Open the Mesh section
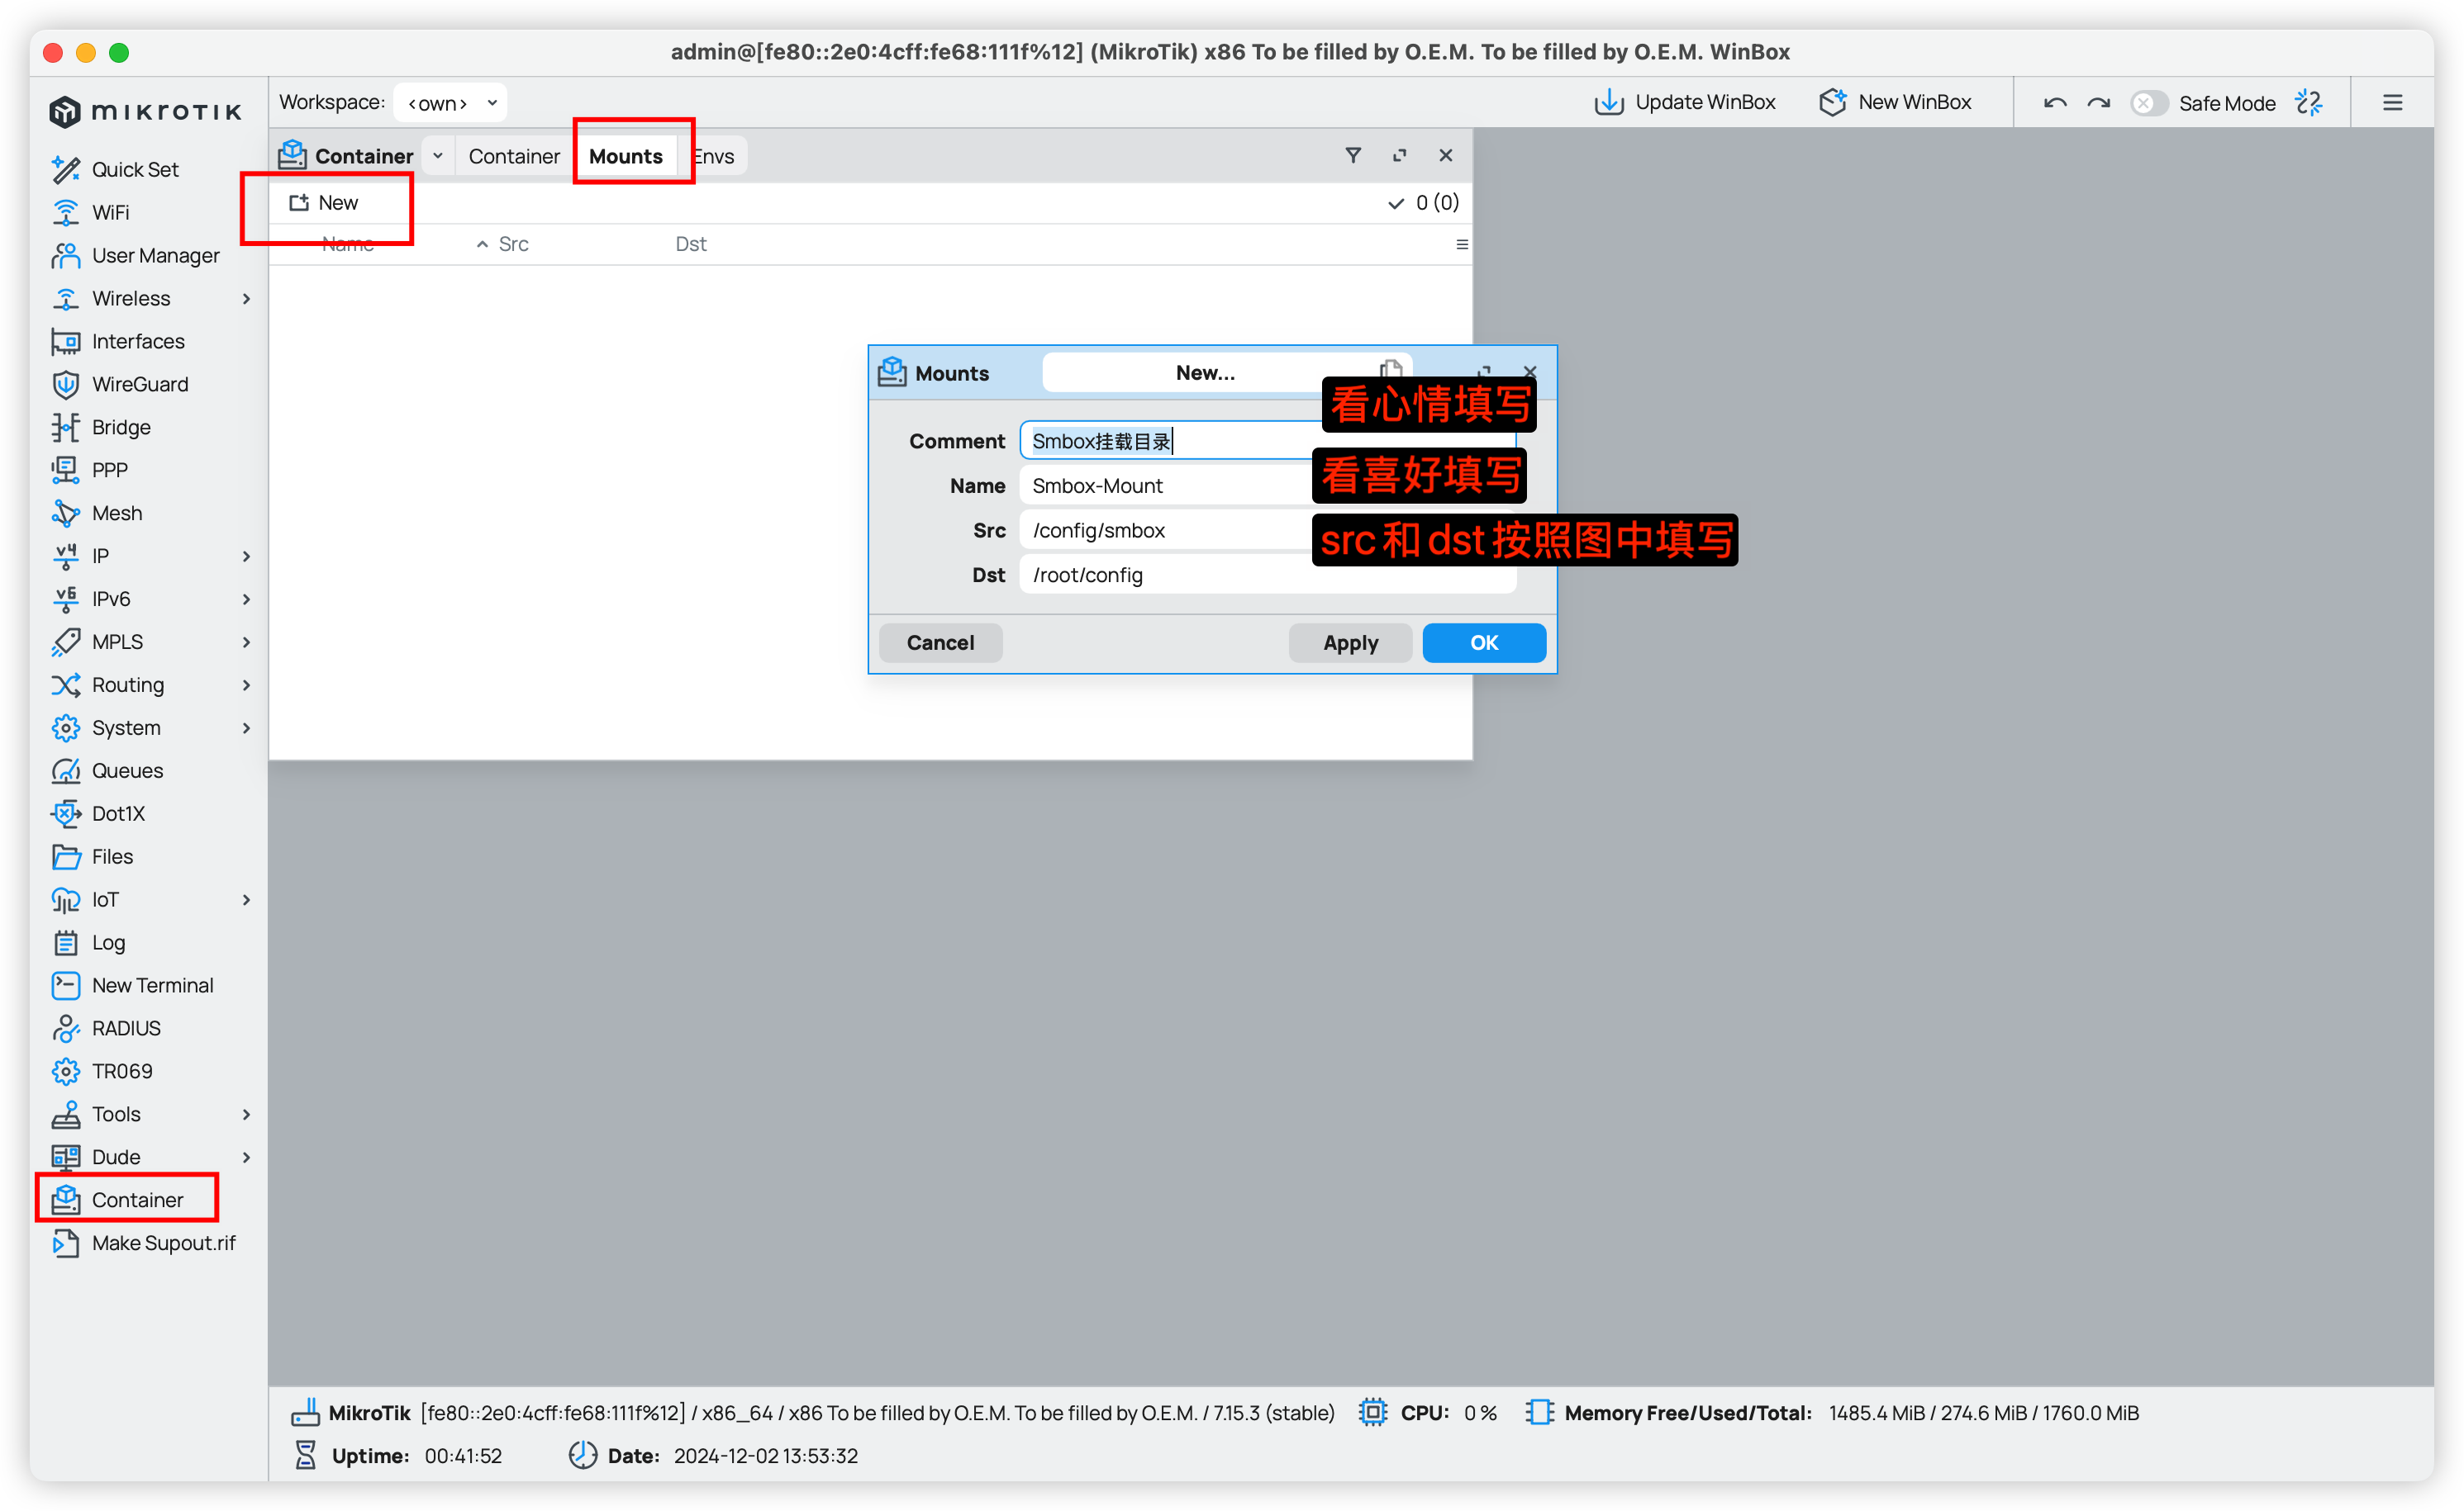This screenshot has width=2464, height=1511. tap(117, 513)
